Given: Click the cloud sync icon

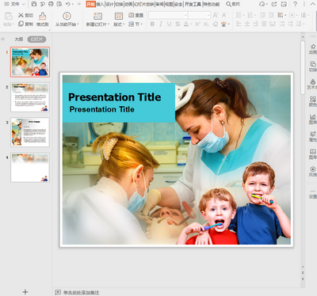Looking at the screenshot, I should 262,4.
